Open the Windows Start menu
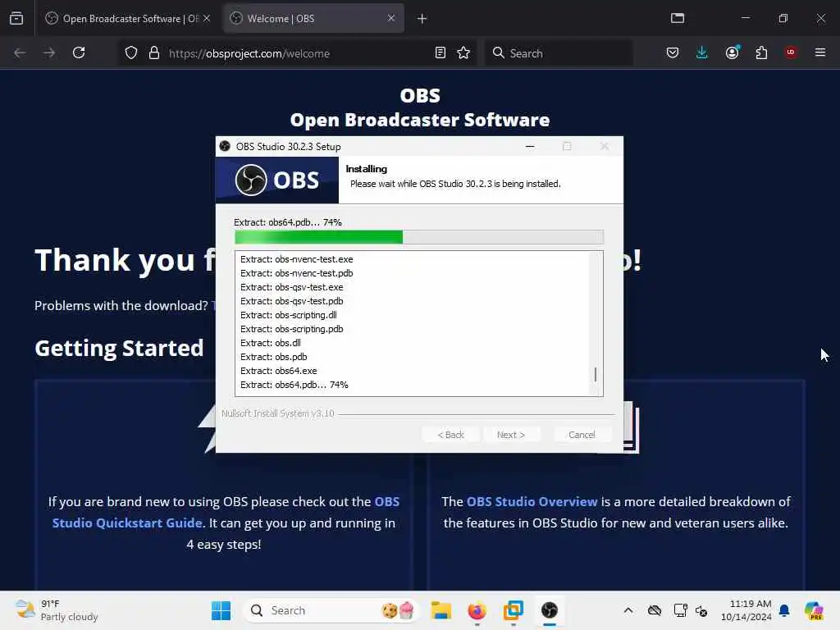 221,610
